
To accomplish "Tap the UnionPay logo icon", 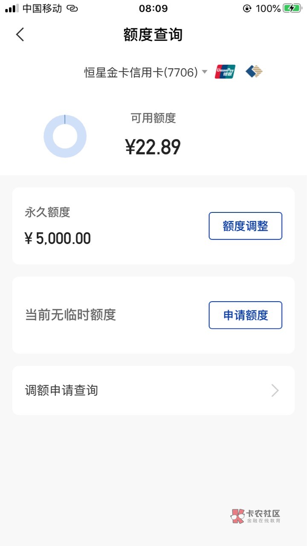I will [225, 72].
